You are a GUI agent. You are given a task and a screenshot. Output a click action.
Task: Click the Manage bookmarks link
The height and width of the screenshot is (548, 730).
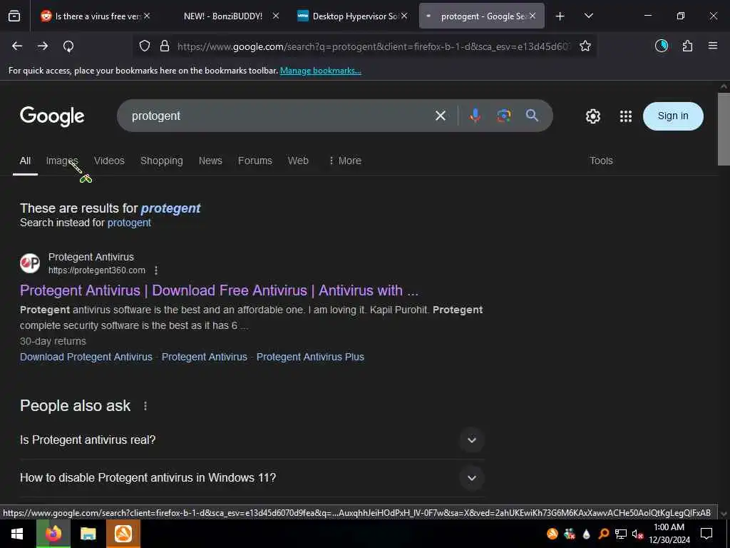pos(320,71)
